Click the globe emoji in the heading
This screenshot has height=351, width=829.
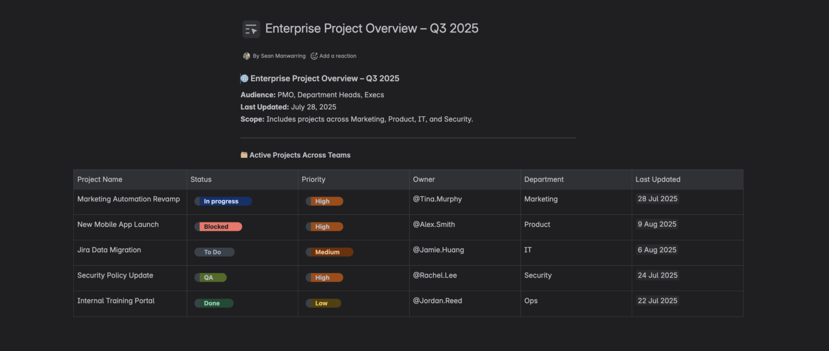click(x=244, y=79)
